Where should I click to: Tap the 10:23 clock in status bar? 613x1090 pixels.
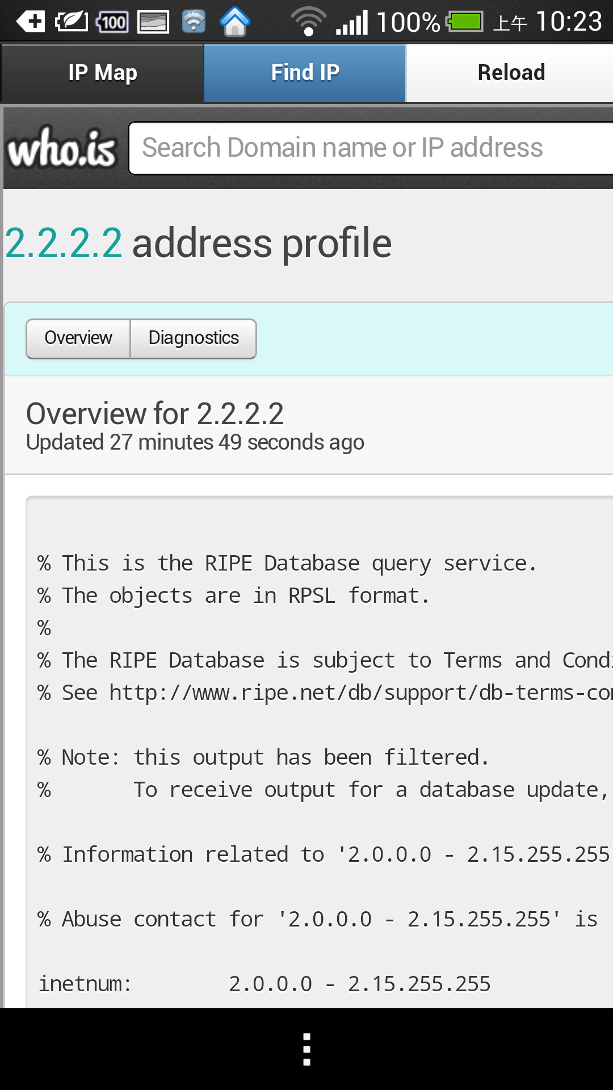[568, 22]
